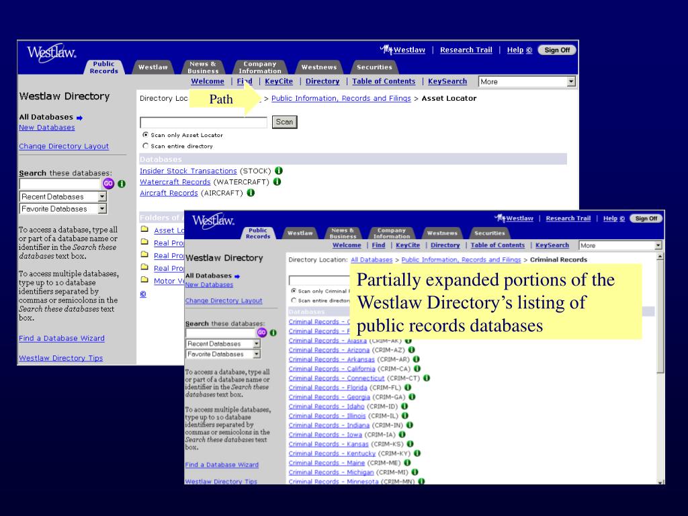Click Sign Off button in front window

[646, 218]
